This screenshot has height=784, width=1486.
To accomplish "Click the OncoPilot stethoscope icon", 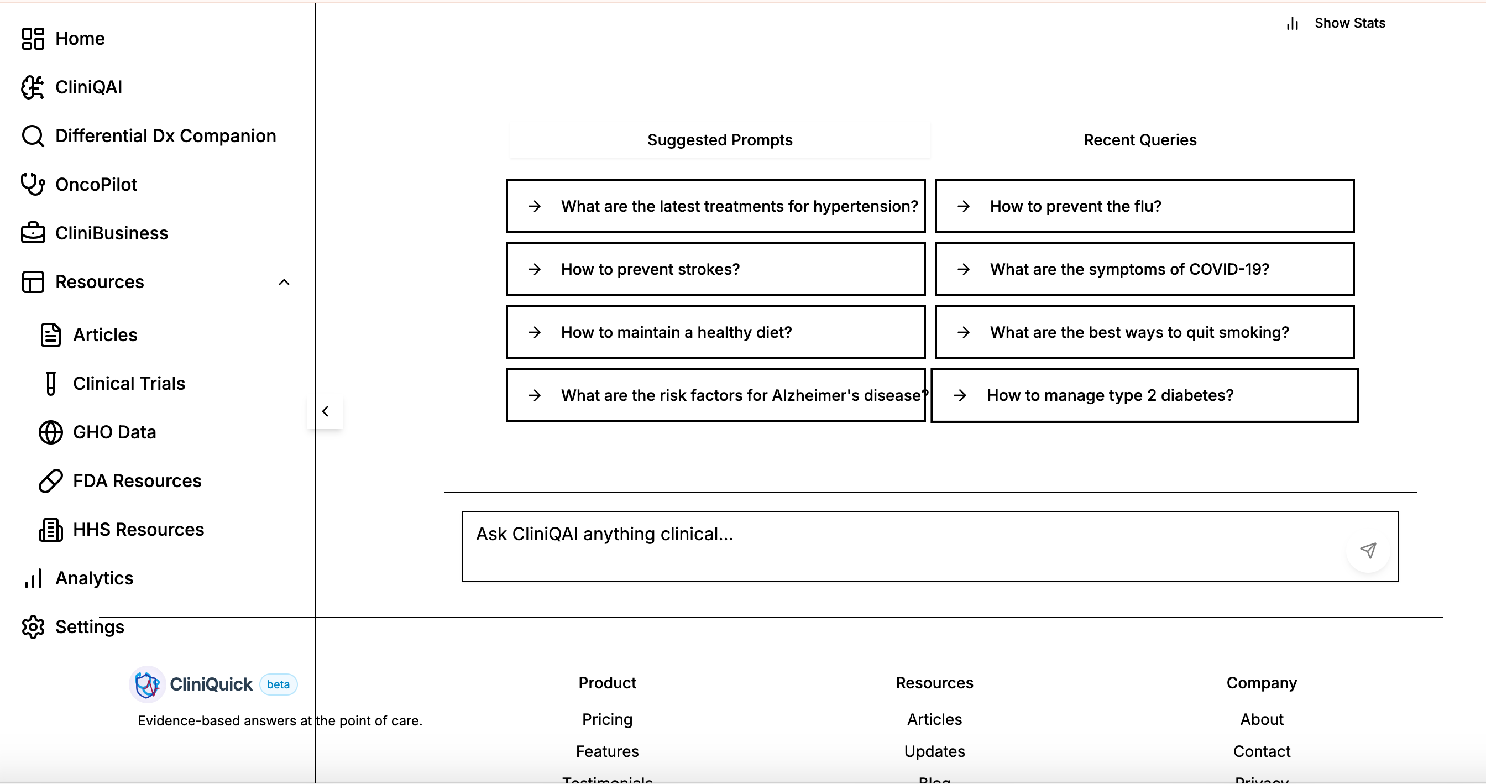I will [x=33, y=185].
